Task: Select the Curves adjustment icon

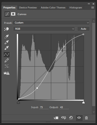Action: tap(7, 14)
